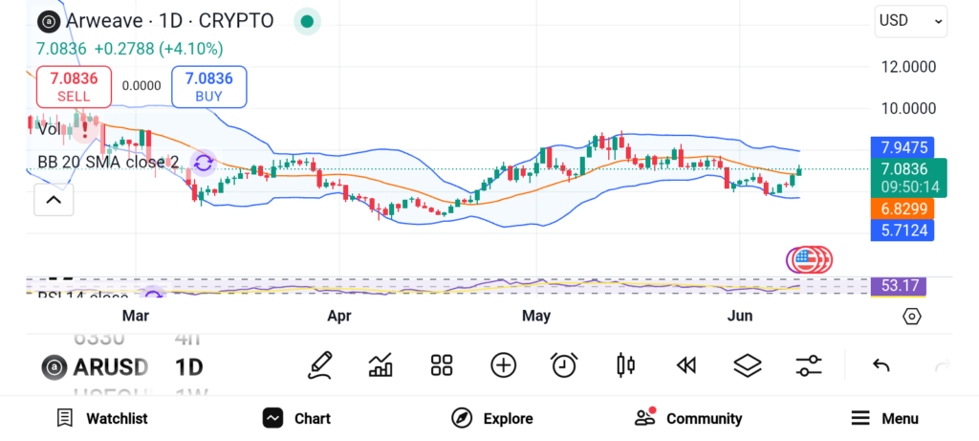The image size is (979, 441).
Task: Click the purple 53.17 RSI value label
Action: 899,286
